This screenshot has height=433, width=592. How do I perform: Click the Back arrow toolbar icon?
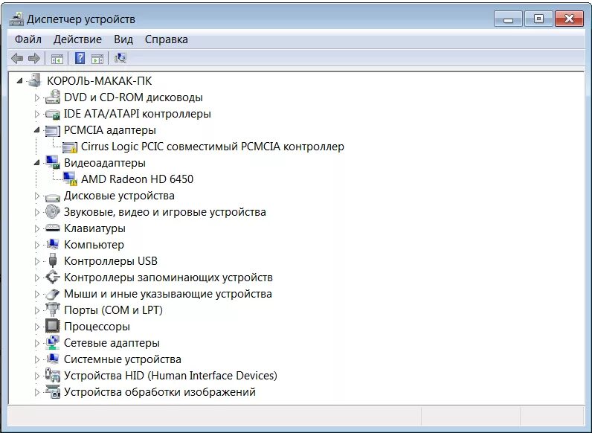[17, 58]
